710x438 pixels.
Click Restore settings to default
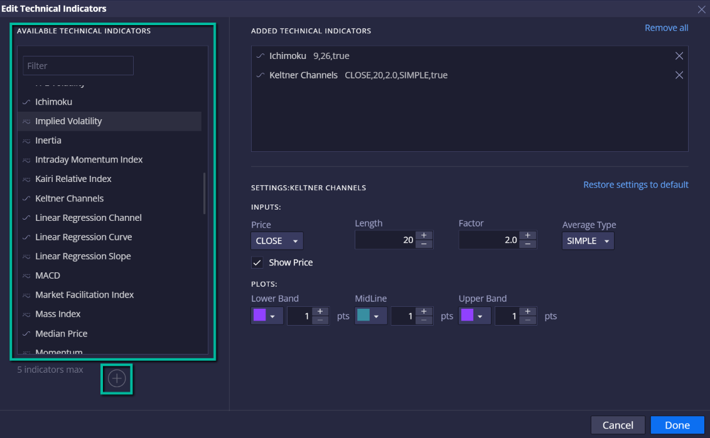coord(636,184)
